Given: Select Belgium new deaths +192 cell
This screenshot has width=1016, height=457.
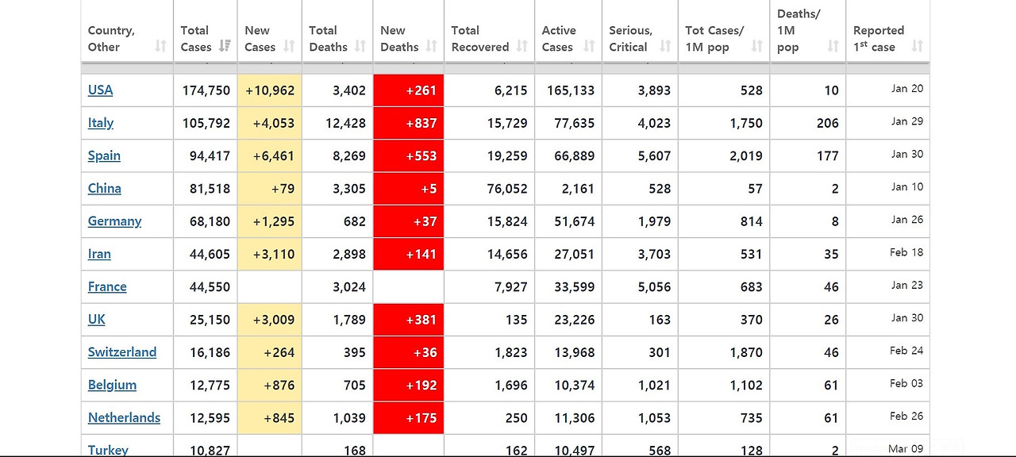Looking at the screenshot, I should [x=409, y=385].
